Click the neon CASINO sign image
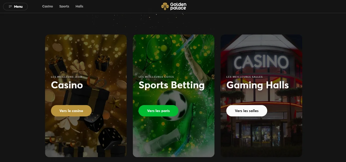Viewport: 346px width, 162px height. tap(261, 62)
